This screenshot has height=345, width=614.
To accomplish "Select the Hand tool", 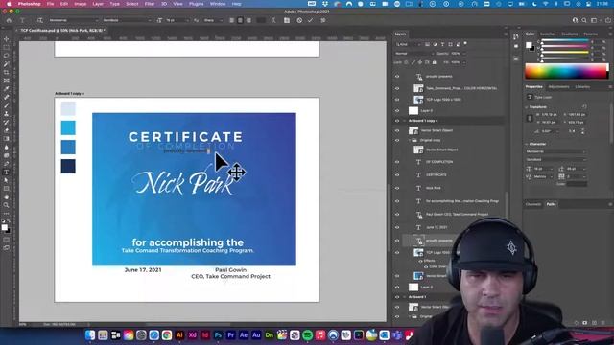I will (x=7, y=196).
